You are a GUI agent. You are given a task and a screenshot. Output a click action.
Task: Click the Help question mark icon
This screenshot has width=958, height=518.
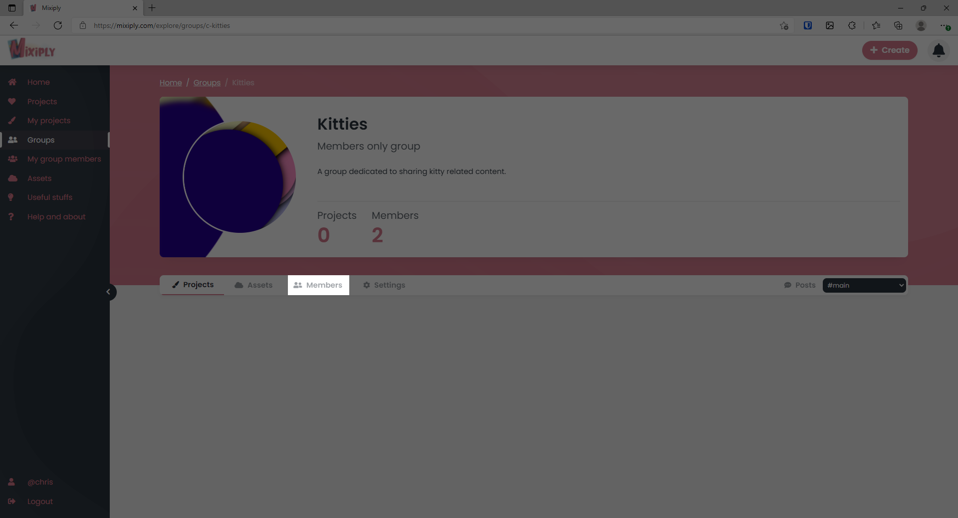coord(11,217)
